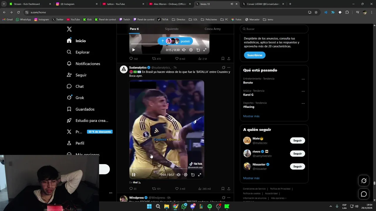This screenshot has width=376, height=211.
Task: Click the 50 % de descuento badge
Action: 100,132
